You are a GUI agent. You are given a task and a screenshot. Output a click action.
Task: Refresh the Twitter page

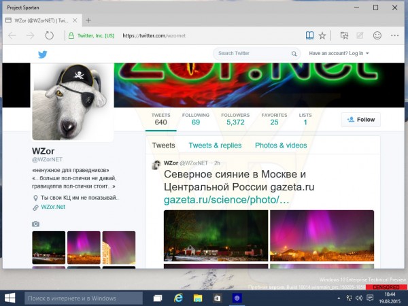point(49,35)
